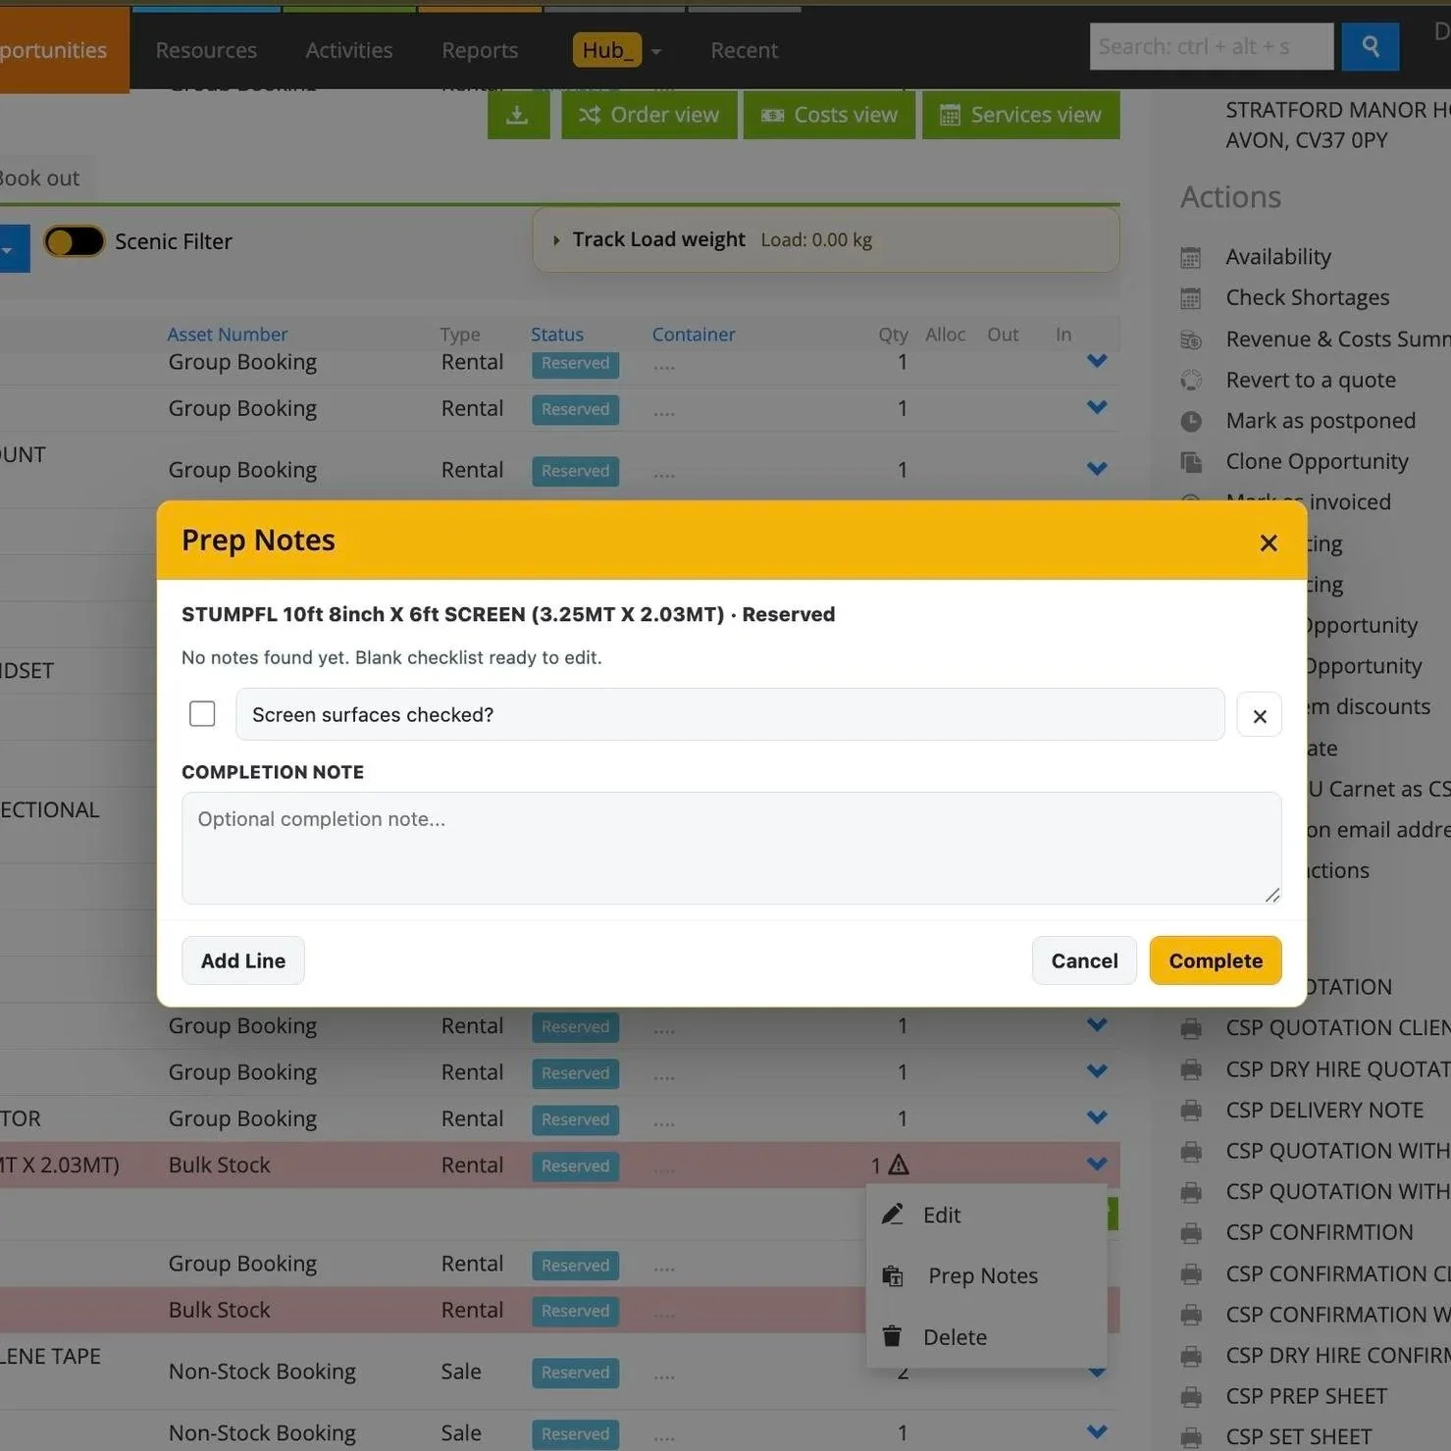Toggle the Scenic Filter switch
This screenshot has width=1451, height=1451.
point(75,241)
